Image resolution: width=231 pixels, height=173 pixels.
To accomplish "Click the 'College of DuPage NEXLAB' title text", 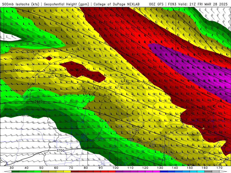I will (x=116, y=4).
